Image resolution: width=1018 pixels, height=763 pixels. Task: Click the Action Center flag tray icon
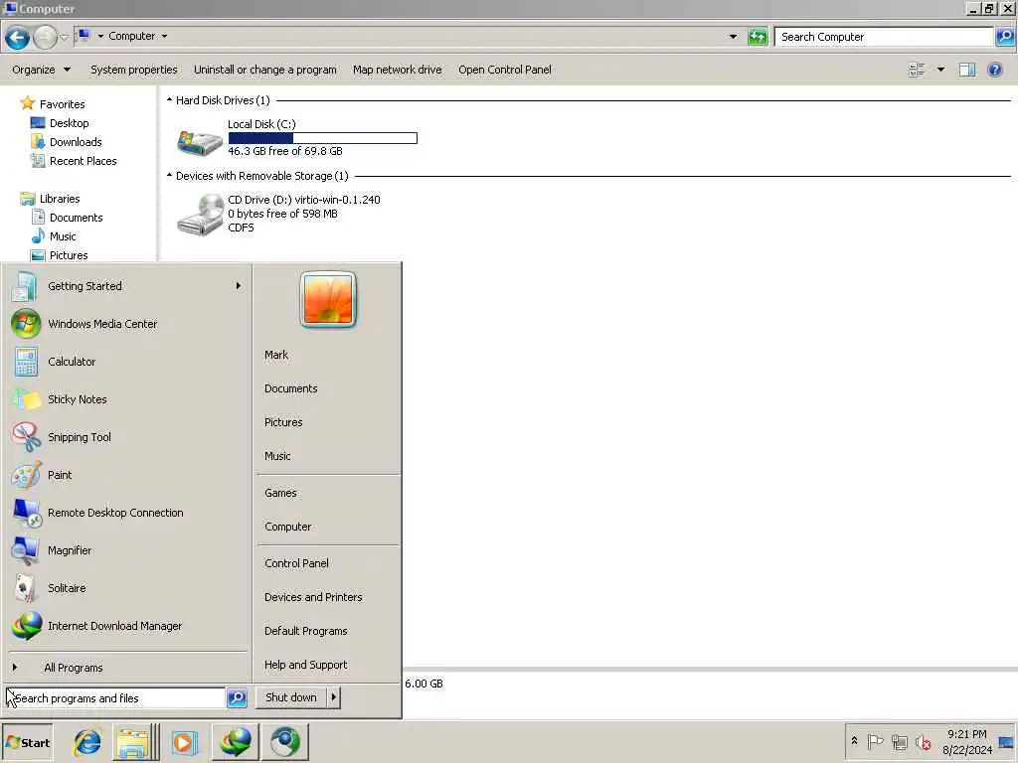click(875, 741)
